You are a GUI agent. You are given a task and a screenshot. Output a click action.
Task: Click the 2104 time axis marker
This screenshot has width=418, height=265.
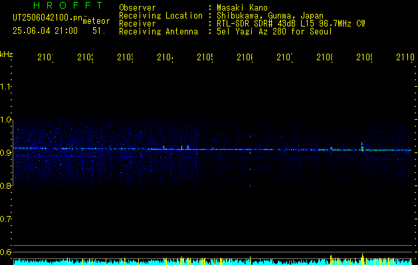click(x=165, y=58)
